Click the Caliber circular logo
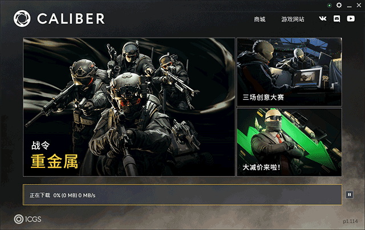Image resolution: width=365 pixels, height=230 pixels. tap(22, 19)
